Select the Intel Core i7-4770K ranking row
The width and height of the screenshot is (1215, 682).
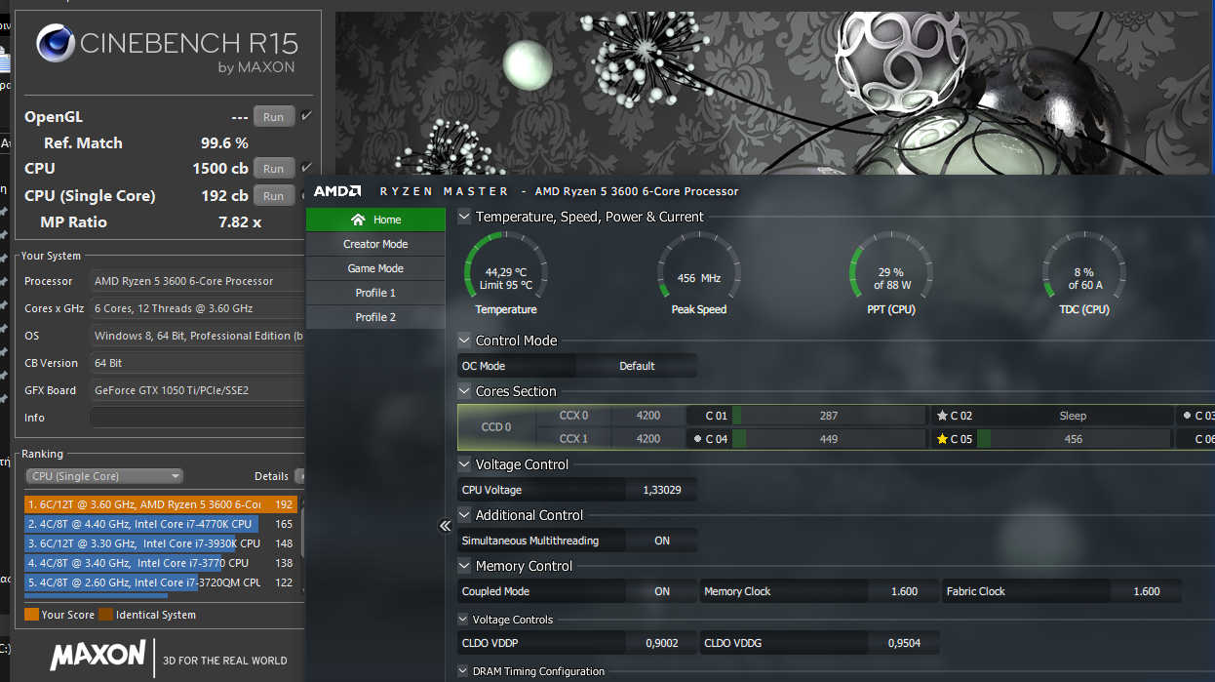pos(161,524)
